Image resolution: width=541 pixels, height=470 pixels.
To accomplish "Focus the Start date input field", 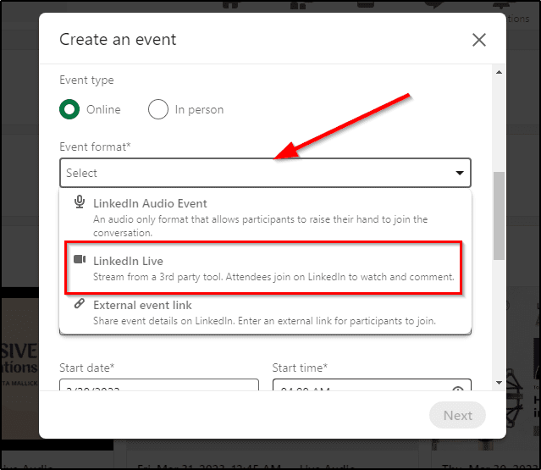I will 159,385.
